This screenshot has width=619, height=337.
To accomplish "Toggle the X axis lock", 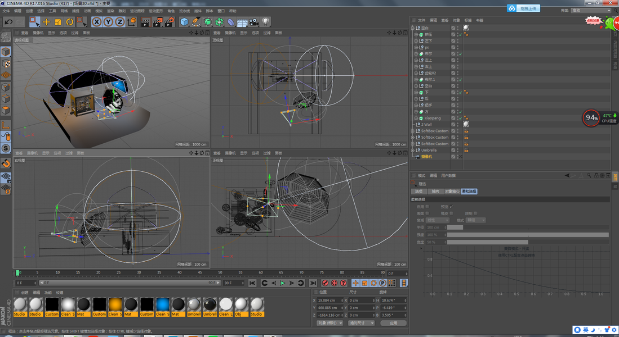I will pos(96,22).
